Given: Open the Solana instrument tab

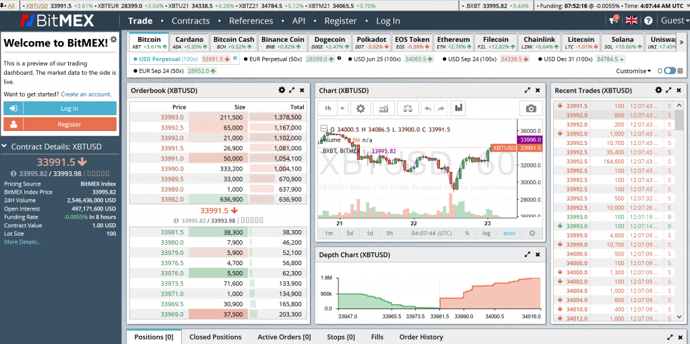Looking at the screenshot, I should (x=622, y=42).
